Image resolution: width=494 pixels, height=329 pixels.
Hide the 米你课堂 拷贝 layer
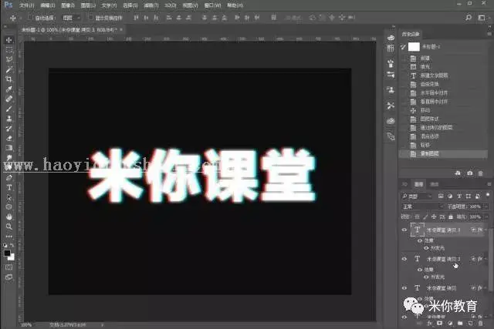(x=404, y=288)
